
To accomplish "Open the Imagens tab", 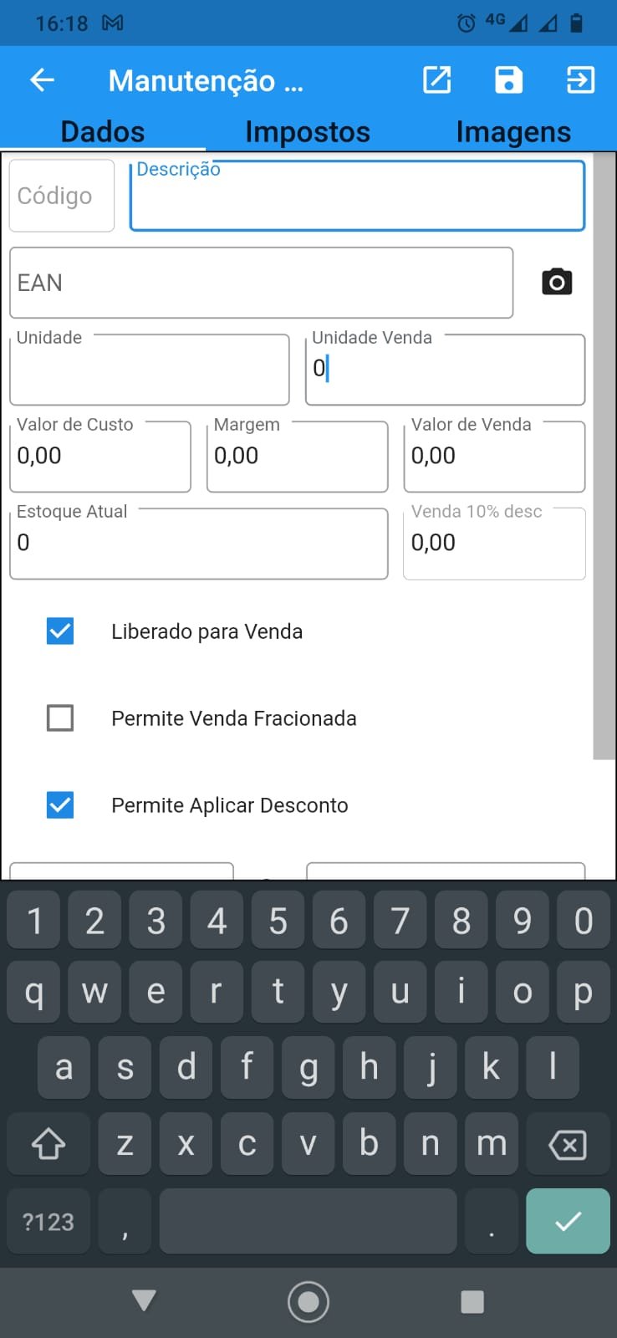I will click(x=513, y=132).
